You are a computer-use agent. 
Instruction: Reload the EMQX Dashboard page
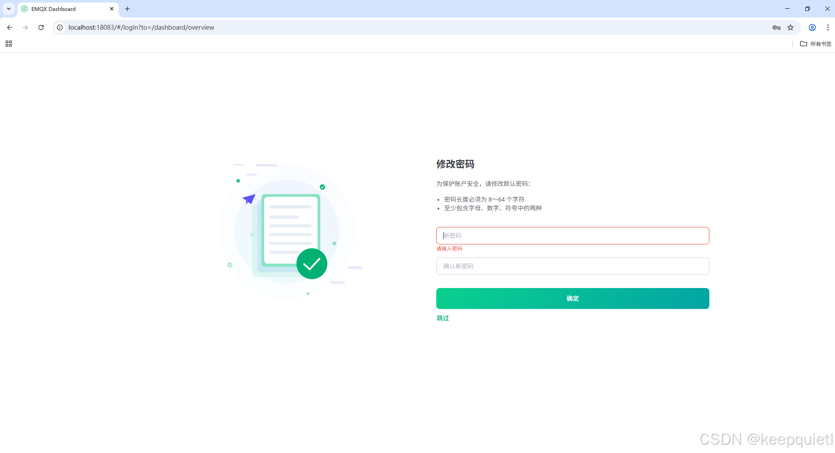coord(41,27)
